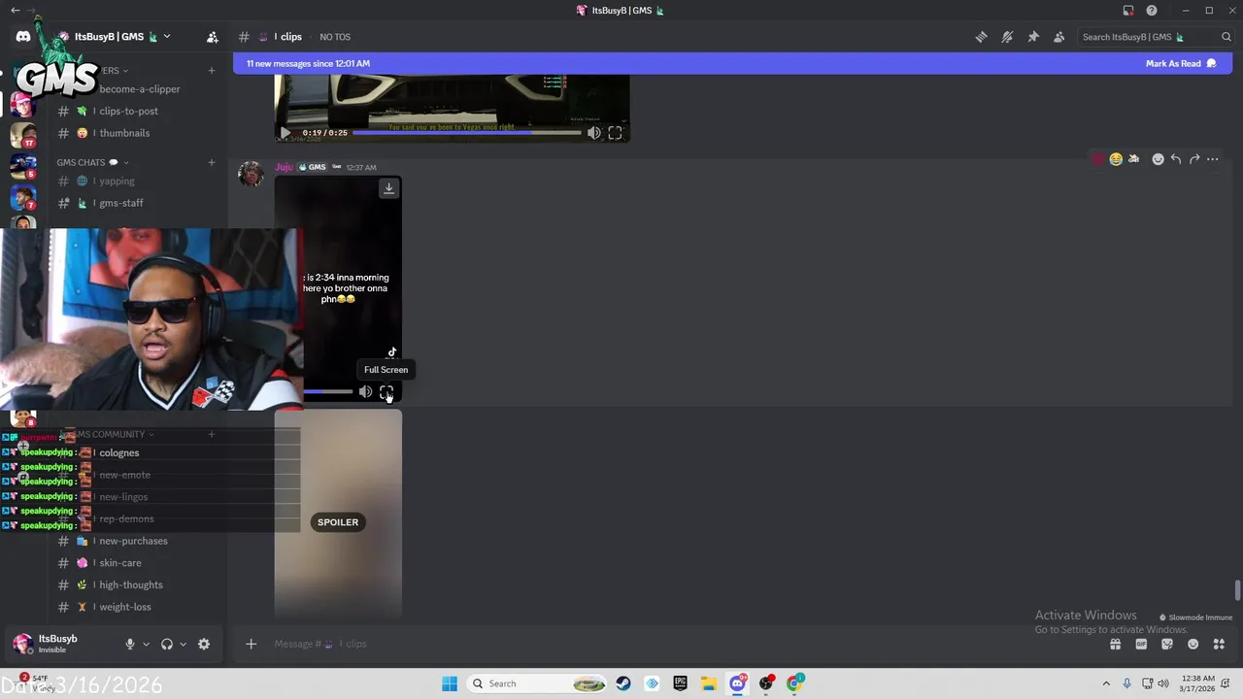Open more message options
Image resolution: width=1243 pixels, height=699 pixels.
click(x=1213, y=159)
